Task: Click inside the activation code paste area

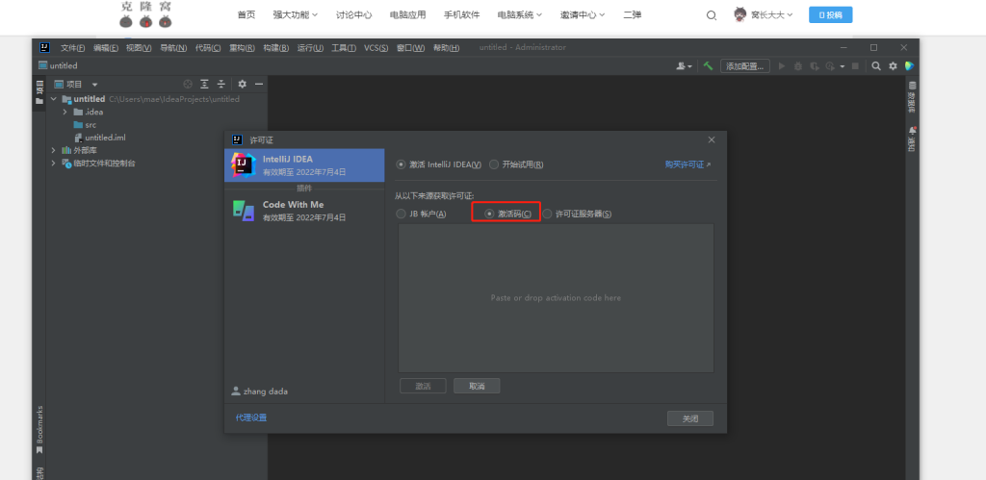Action: click(x=556, y=298)
